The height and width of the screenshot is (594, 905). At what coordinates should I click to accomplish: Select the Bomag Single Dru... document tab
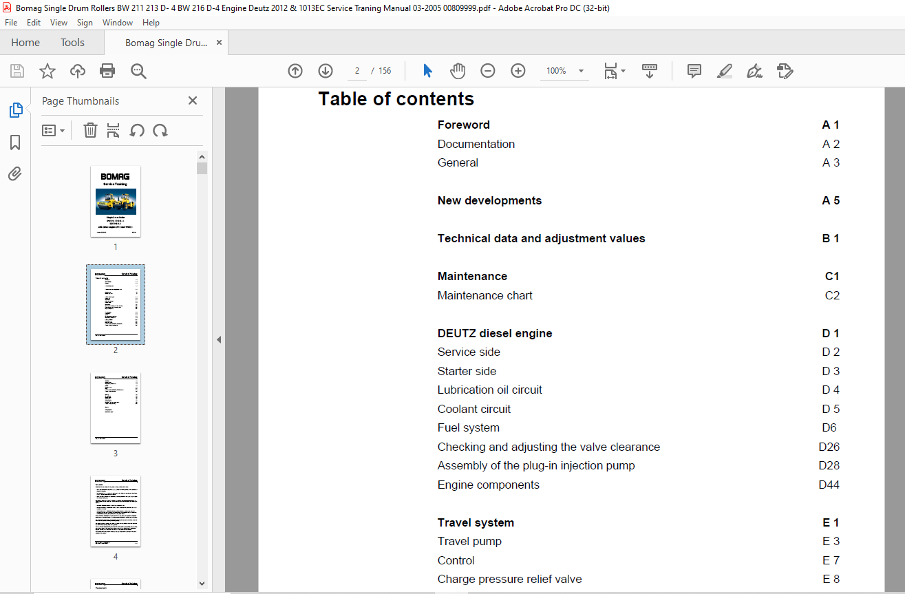(x=166, y=43)
